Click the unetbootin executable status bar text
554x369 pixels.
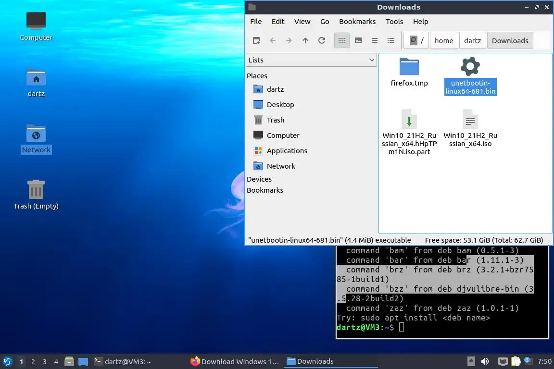tap(329, 240)
